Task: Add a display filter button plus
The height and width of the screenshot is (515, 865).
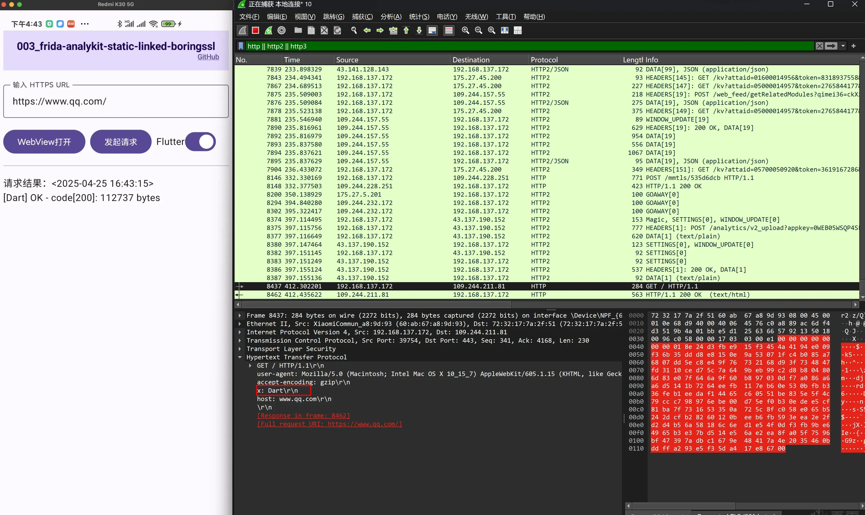Action: (x=854, y=46)
